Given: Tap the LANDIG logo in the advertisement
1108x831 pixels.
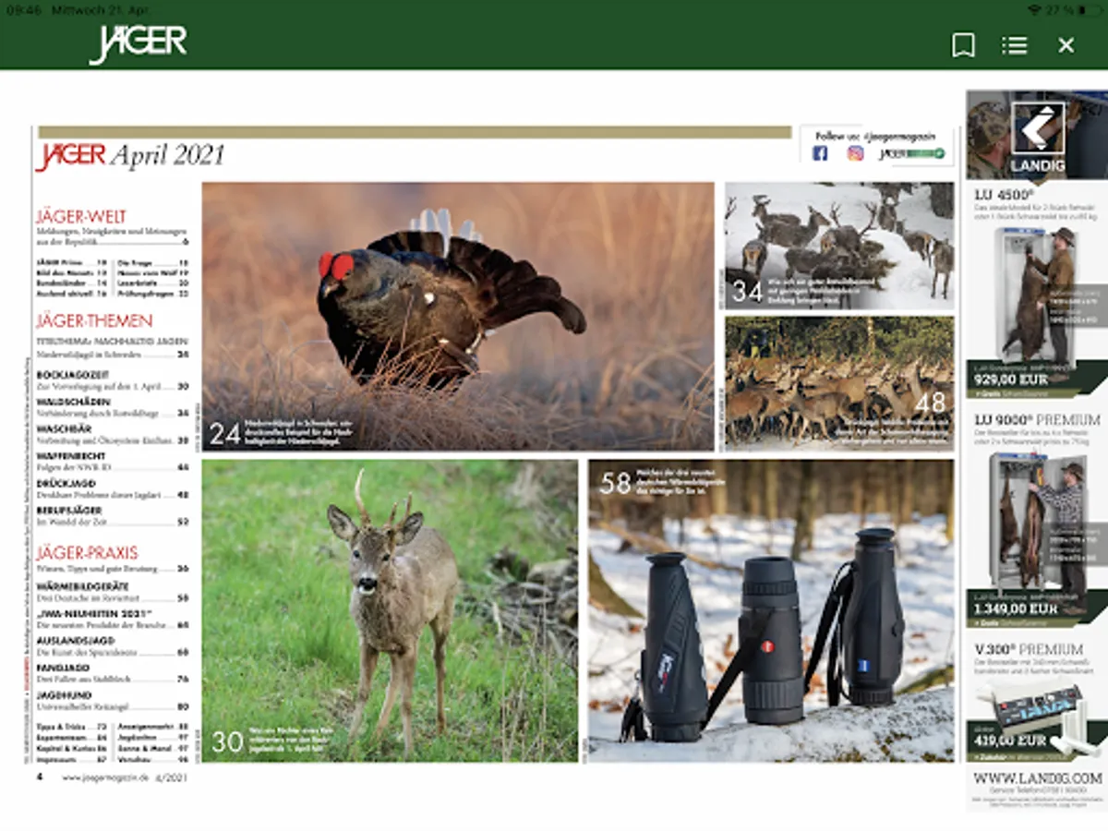Looking at the screenshot, I should pyautogui.click(x=1038, y=138).
